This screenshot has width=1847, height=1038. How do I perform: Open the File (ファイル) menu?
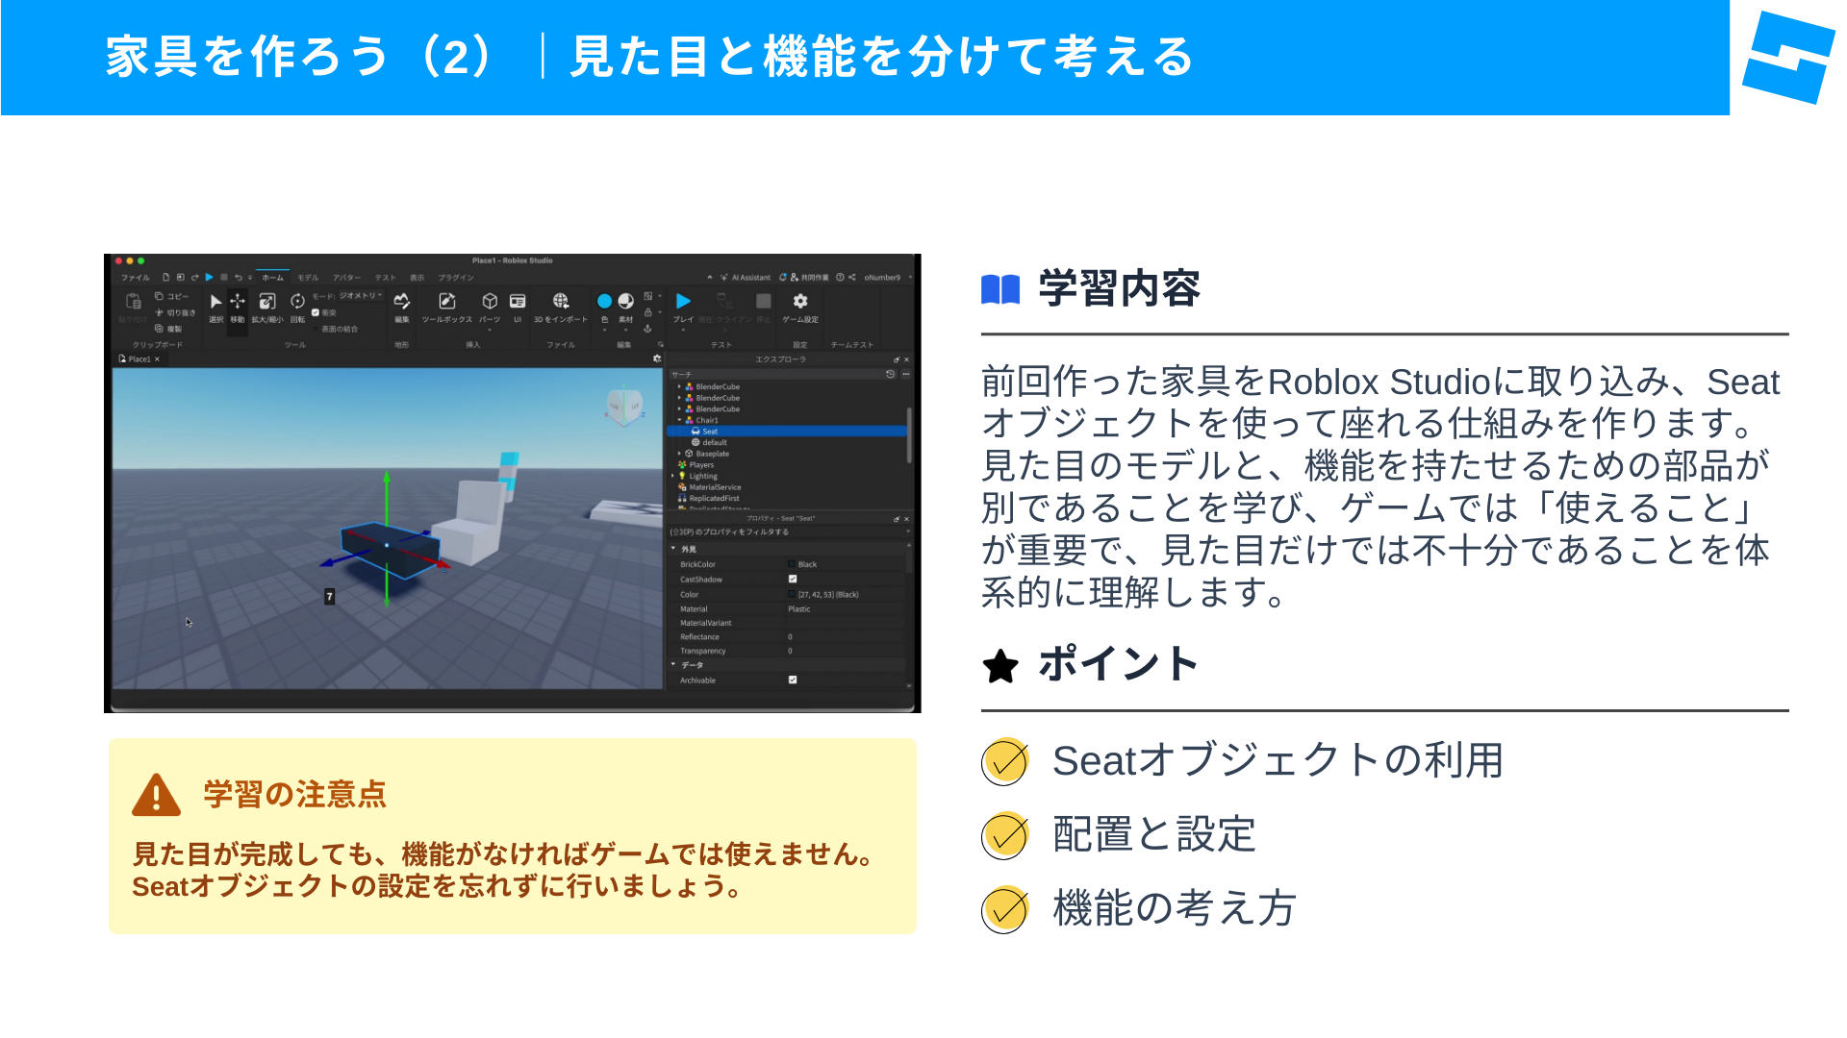tap(135, 278)
